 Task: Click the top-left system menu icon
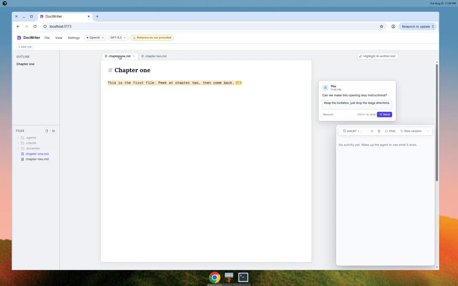click(5, 3)
